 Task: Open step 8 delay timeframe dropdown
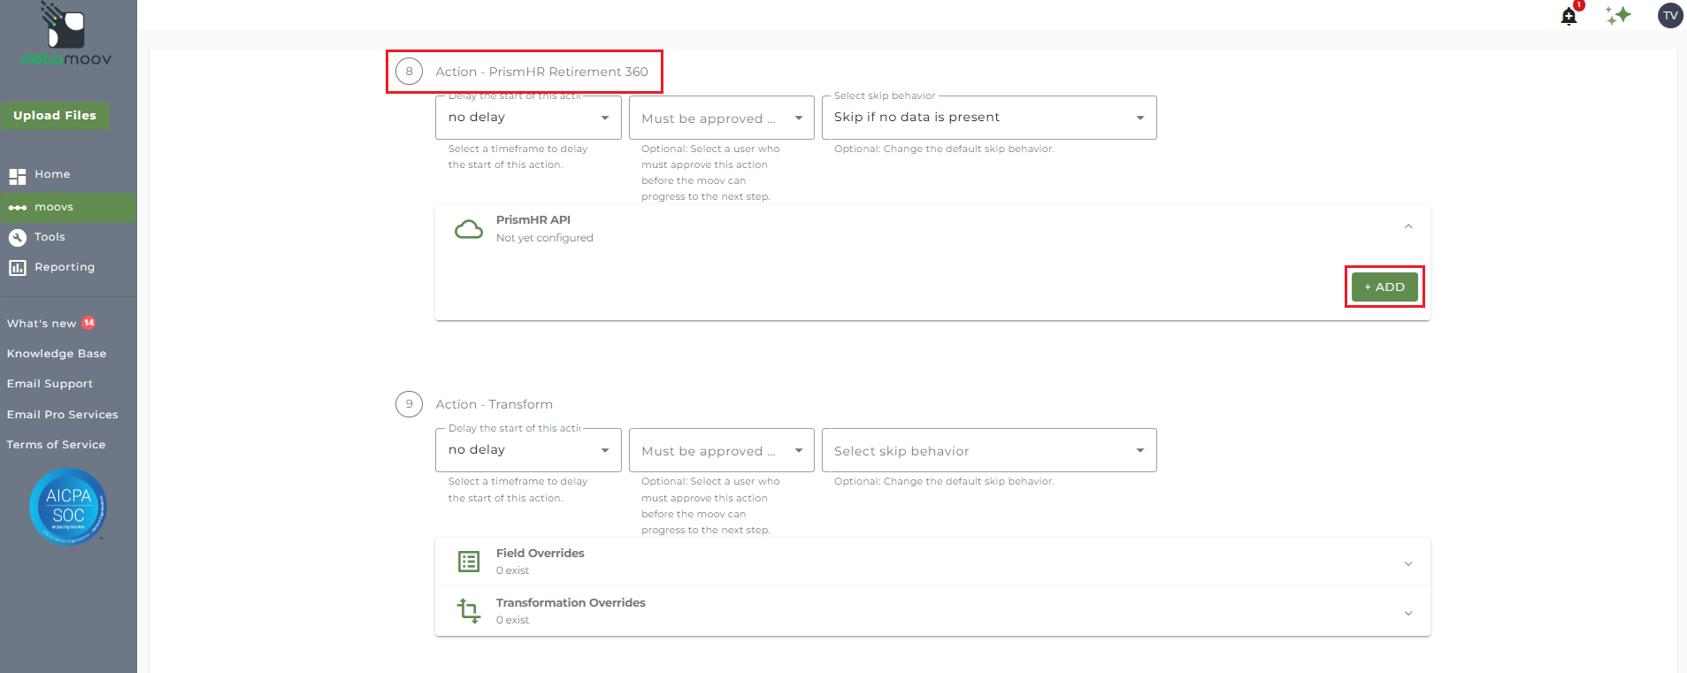[x=528, y=118]
